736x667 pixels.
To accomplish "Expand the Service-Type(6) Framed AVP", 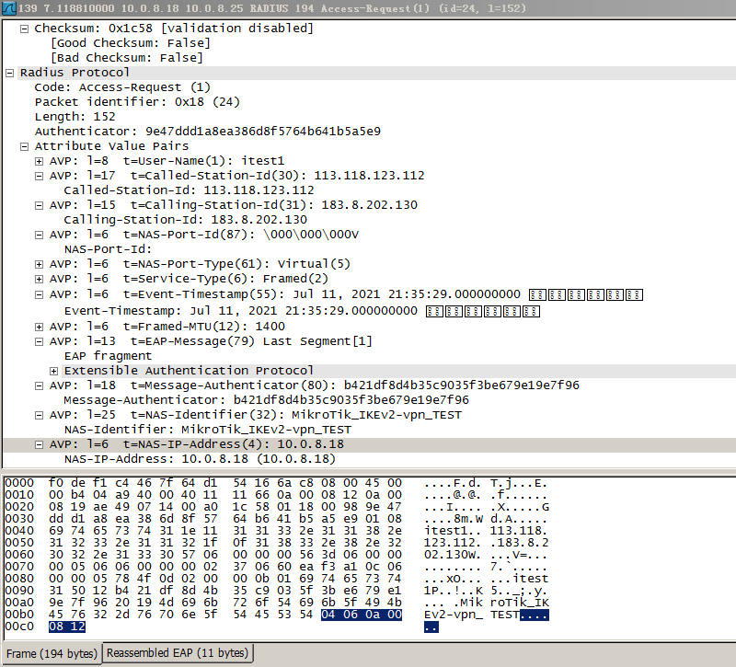I will click(40, 280).
